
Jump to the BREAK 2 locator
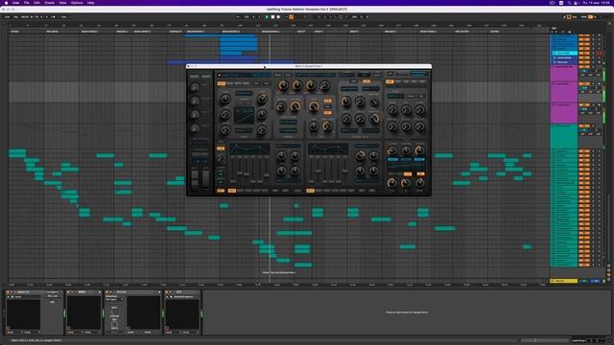point(390,32)
